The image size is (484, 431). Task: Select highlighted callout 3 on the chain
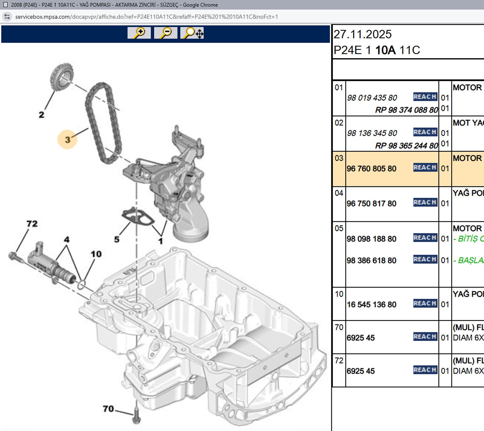(x=67, y=139)
